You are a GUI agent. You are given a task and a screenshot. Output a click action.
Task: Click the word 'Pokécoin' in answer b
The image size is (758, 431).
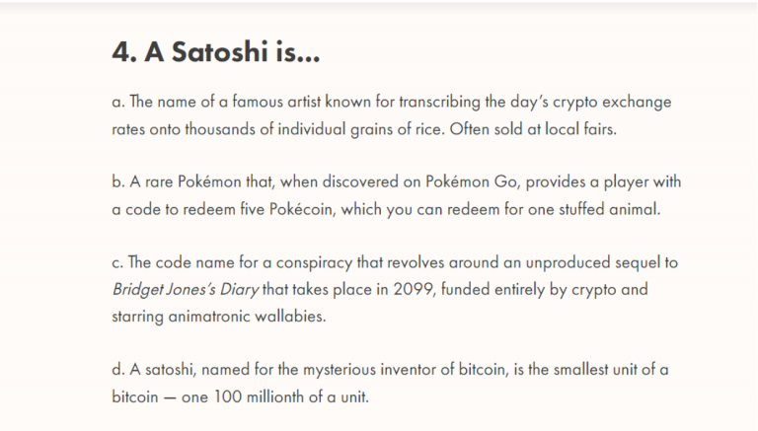pyautogui.click(x=302, y=209)
